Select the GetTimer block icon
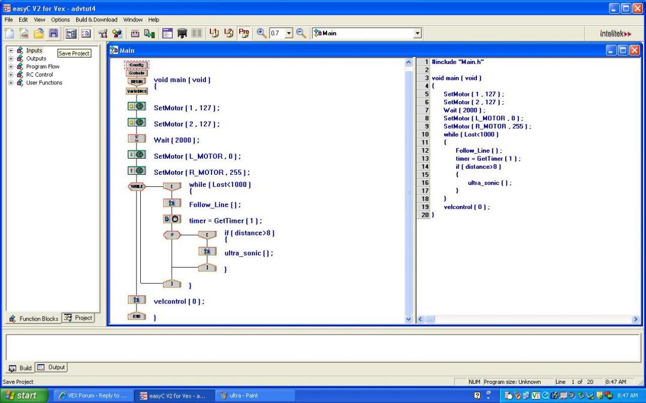 tap(172, 219)
